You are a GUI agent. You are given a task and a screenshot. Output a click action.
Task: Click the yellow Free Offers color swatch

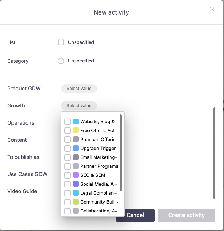point(76,131)
